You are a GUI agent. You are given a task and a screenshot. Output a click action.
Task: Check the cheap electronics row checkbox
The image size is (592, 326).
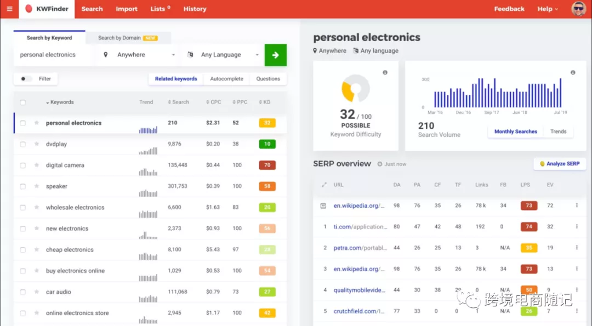click(23, 250)
